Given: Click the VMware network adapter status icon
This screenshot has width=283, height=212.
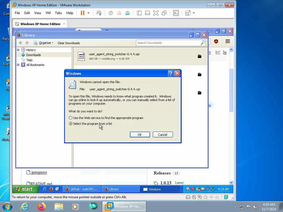Looking at the screenshot, I should click(200, 197).
